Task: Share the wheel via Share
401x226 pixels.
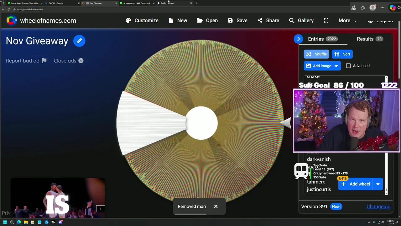Action: 268,20
